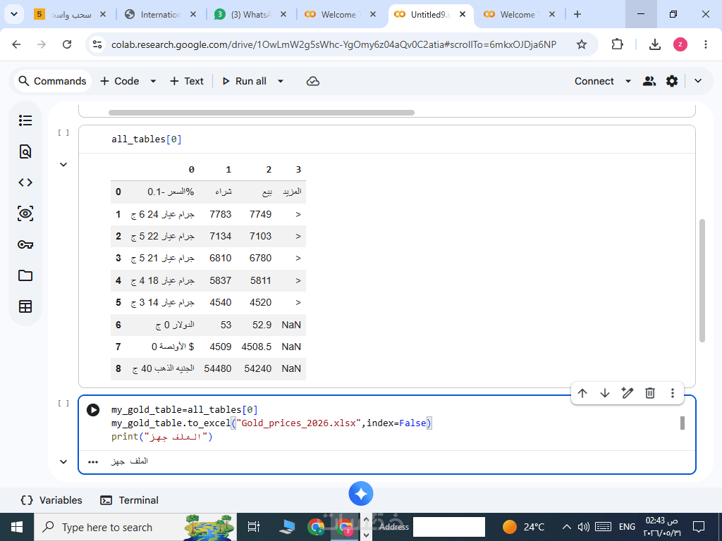Run the my_gold_table cell

coord(93,410)
